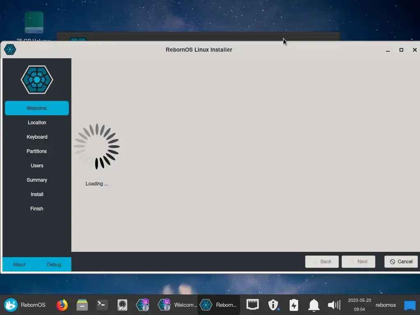The width and height of the screenshot is (420, 315).
Task: Open the About page
Action: coord(19,265)
